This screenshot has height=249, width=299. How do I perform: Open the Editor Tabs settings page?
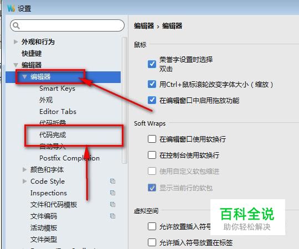(58, 112)
